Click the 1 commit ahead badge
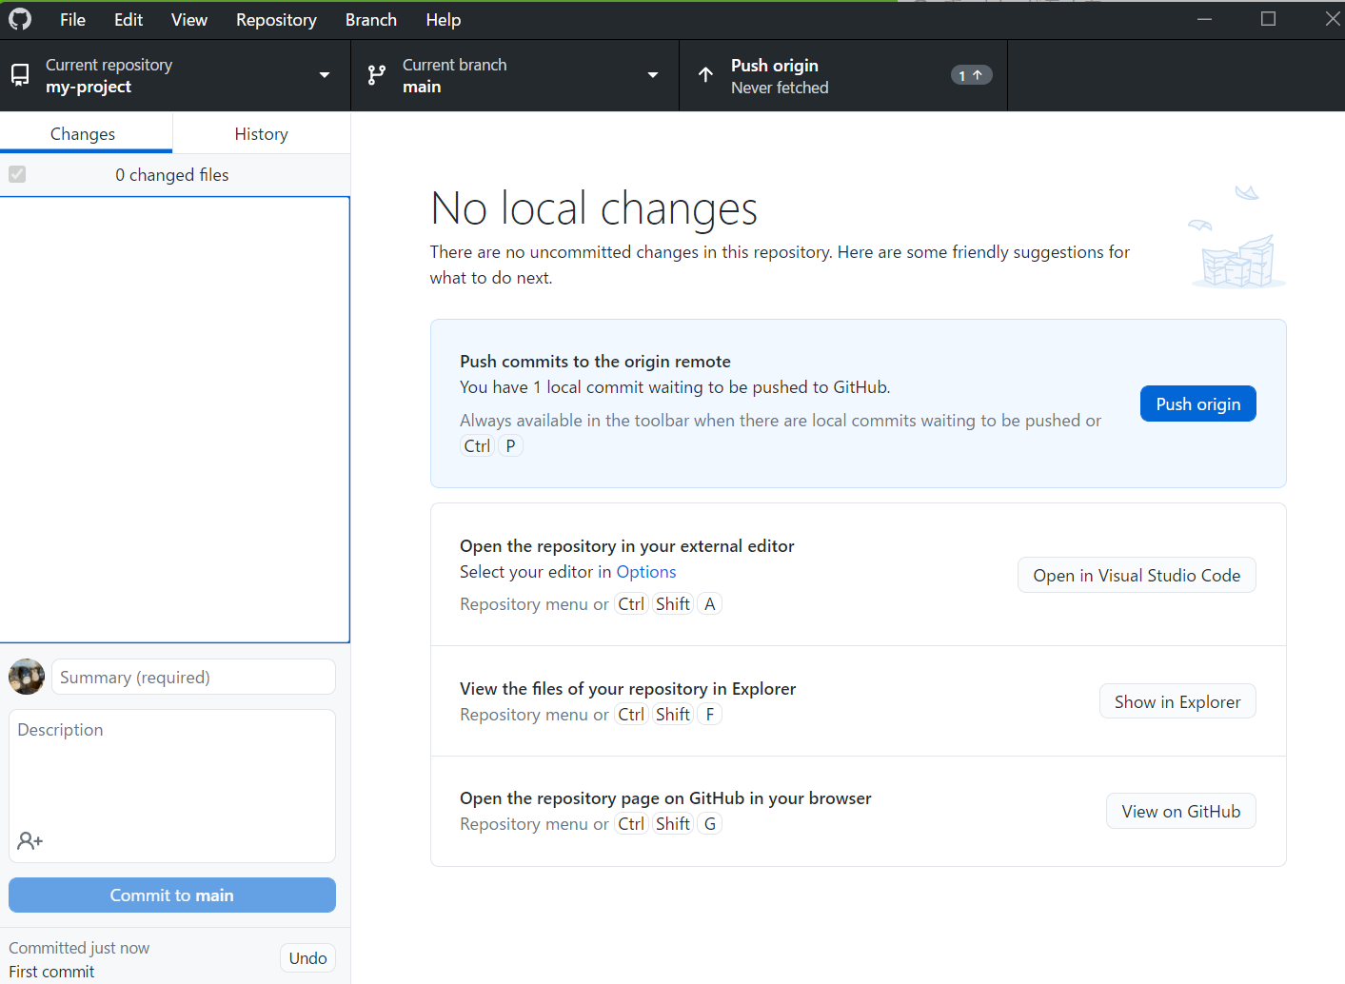This screenshot has width=1345, height=984. 971,74
